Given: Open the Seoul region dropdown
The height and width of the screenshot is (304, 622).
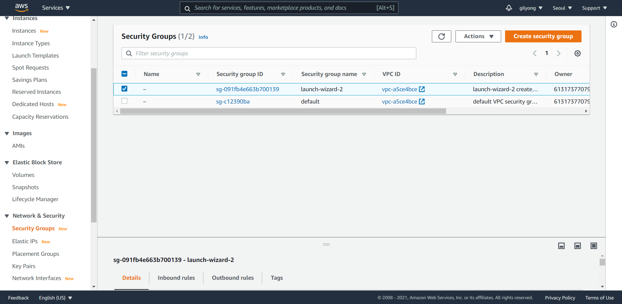Looking at the screenshot, I should (x=562, y=8).
